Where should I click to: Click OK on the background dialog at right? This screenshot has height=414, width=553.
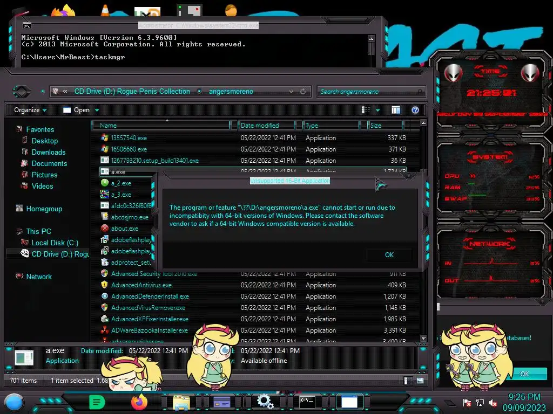pos(524,374)
